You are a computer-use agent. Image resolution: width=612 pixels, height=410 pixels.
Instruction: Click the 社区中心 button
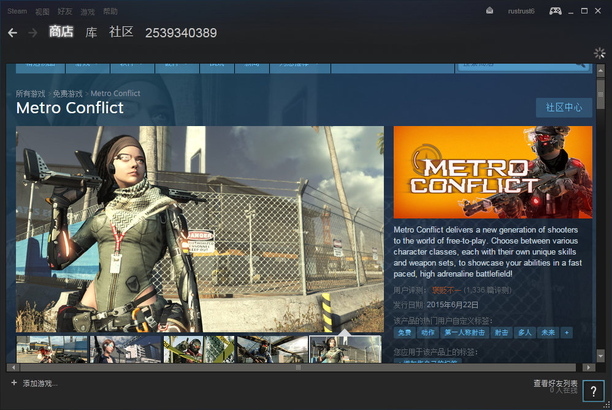coord(564,108)
